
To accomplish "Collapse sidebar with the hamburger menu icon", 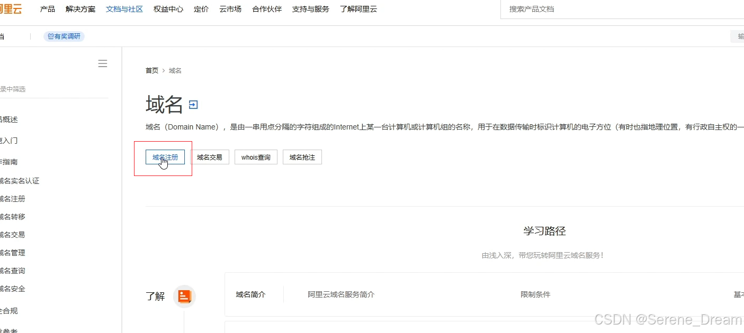I will click(x=103, y=63).
